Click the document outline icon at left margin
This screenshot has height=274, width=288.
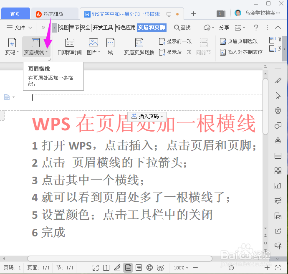7,97
